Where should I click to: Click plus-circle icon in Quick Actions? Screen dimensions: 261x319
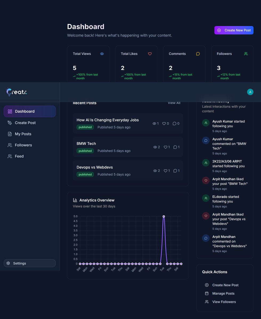coord(207,285)
